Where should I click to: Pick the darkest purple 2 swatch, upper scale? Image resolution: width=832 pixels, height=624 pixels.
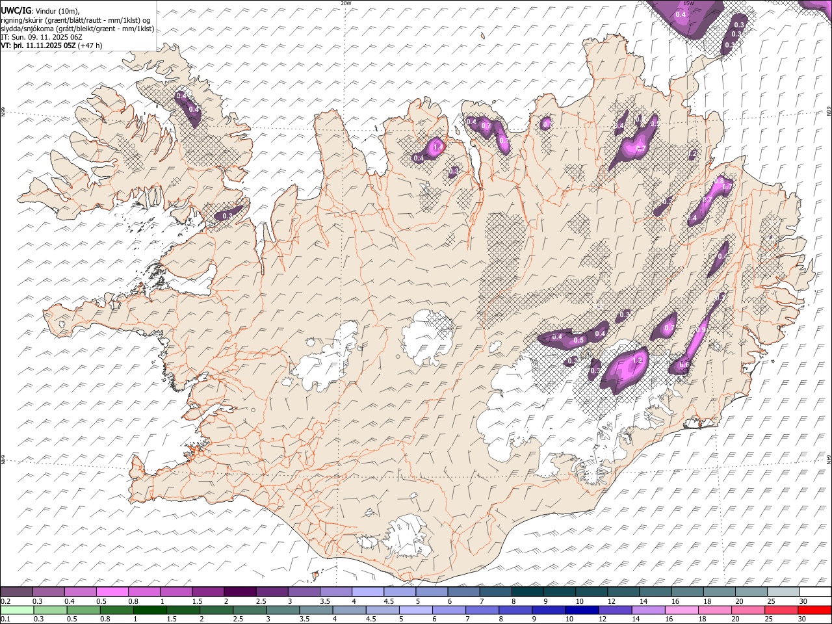coord(240,591)
